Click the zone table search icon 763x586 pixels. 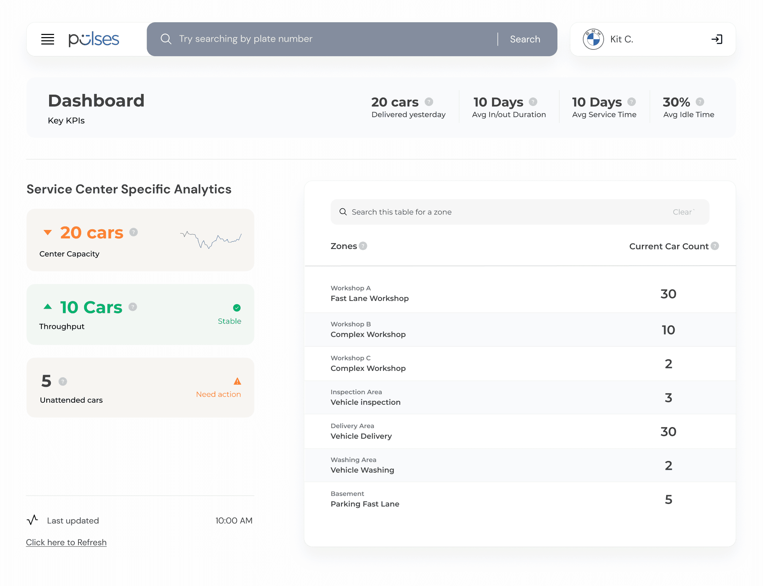point(343,212)
